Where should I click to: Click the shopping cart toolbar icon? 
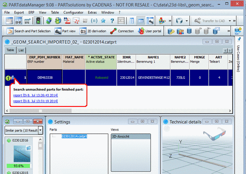click(27, 21)
